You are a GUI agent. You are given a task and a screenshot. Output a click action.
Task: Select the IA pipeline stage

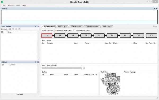coord(47,36)
